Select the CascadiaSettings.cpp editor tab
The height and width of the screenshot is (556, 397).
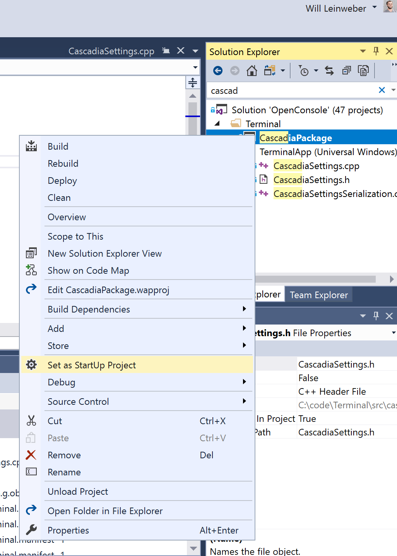(111, 51)
